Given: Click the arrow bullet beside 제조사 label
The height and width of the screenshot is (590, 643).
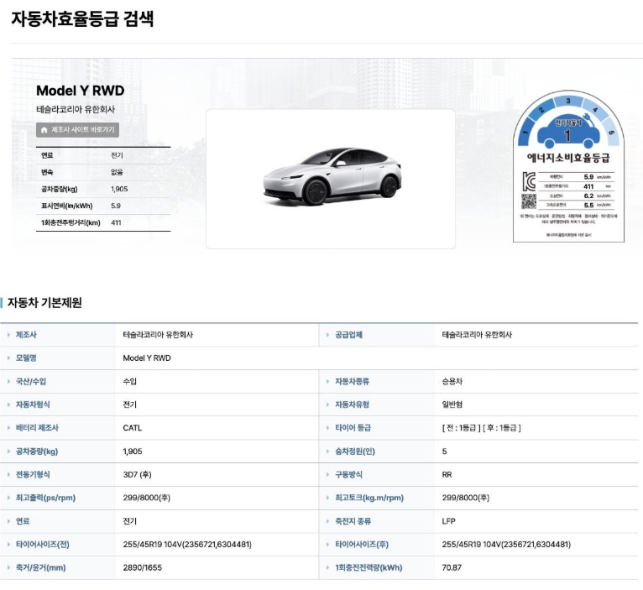Looking at the screenshot, I should coord(8,335).
